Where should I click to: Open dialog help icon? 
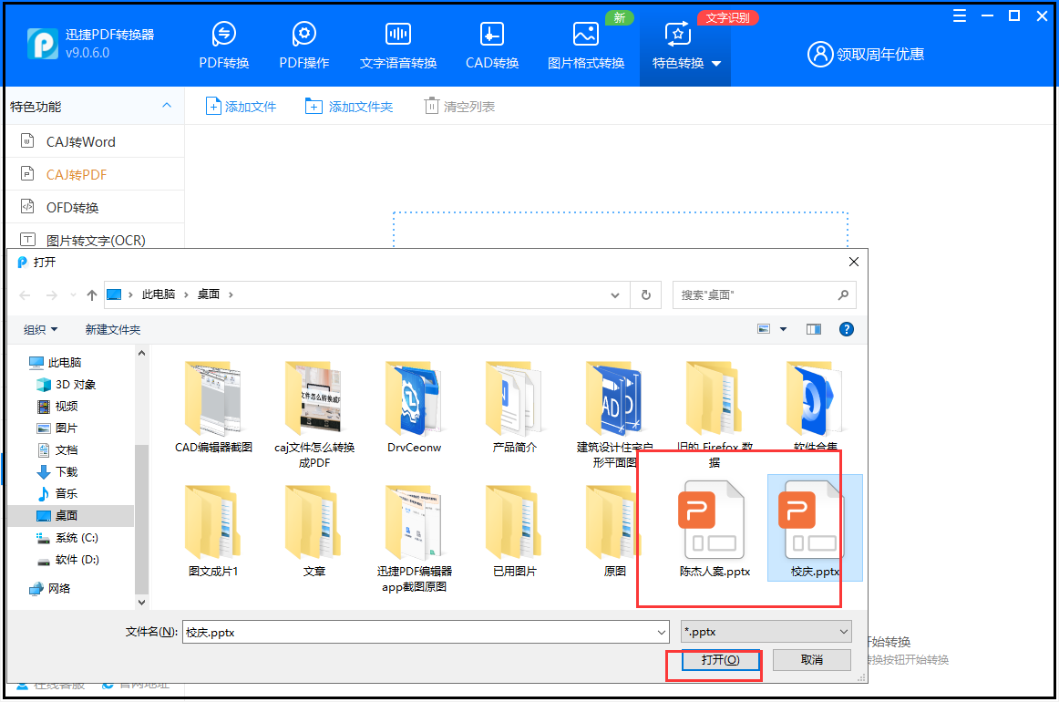click(x=847, y=329)
